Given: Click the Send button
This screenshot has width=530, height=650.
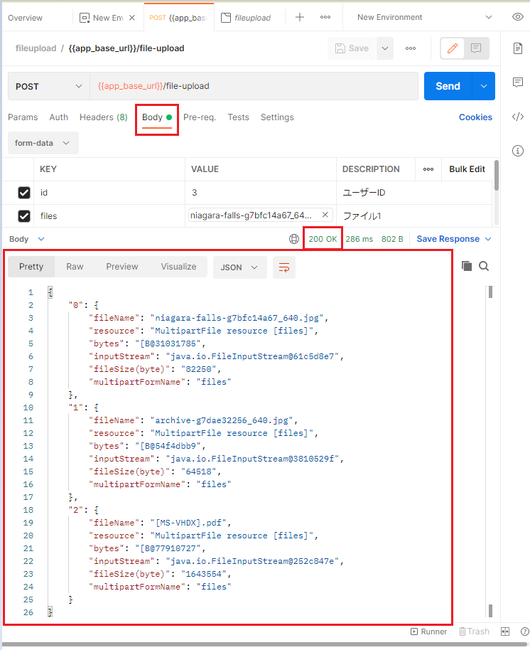Looking at the screenshot, I should click(x=448, y=85).
